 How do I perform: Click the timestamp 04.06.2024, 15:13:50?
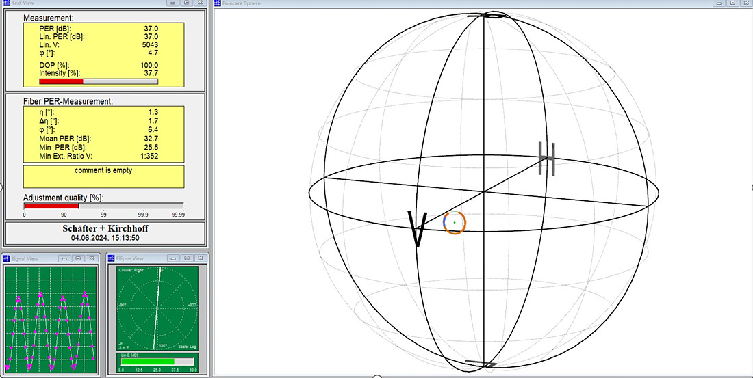(105, 238)
